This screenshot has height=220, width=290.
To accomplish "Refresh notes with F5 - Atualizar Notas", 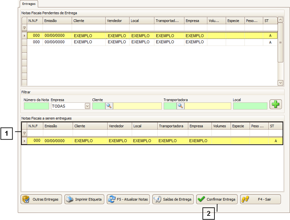I will tap(128, 199).
